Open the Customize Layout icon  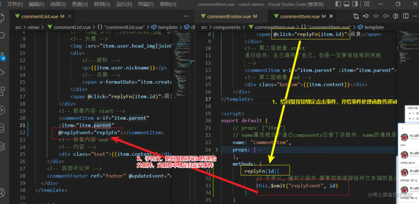tap(367, 4)
